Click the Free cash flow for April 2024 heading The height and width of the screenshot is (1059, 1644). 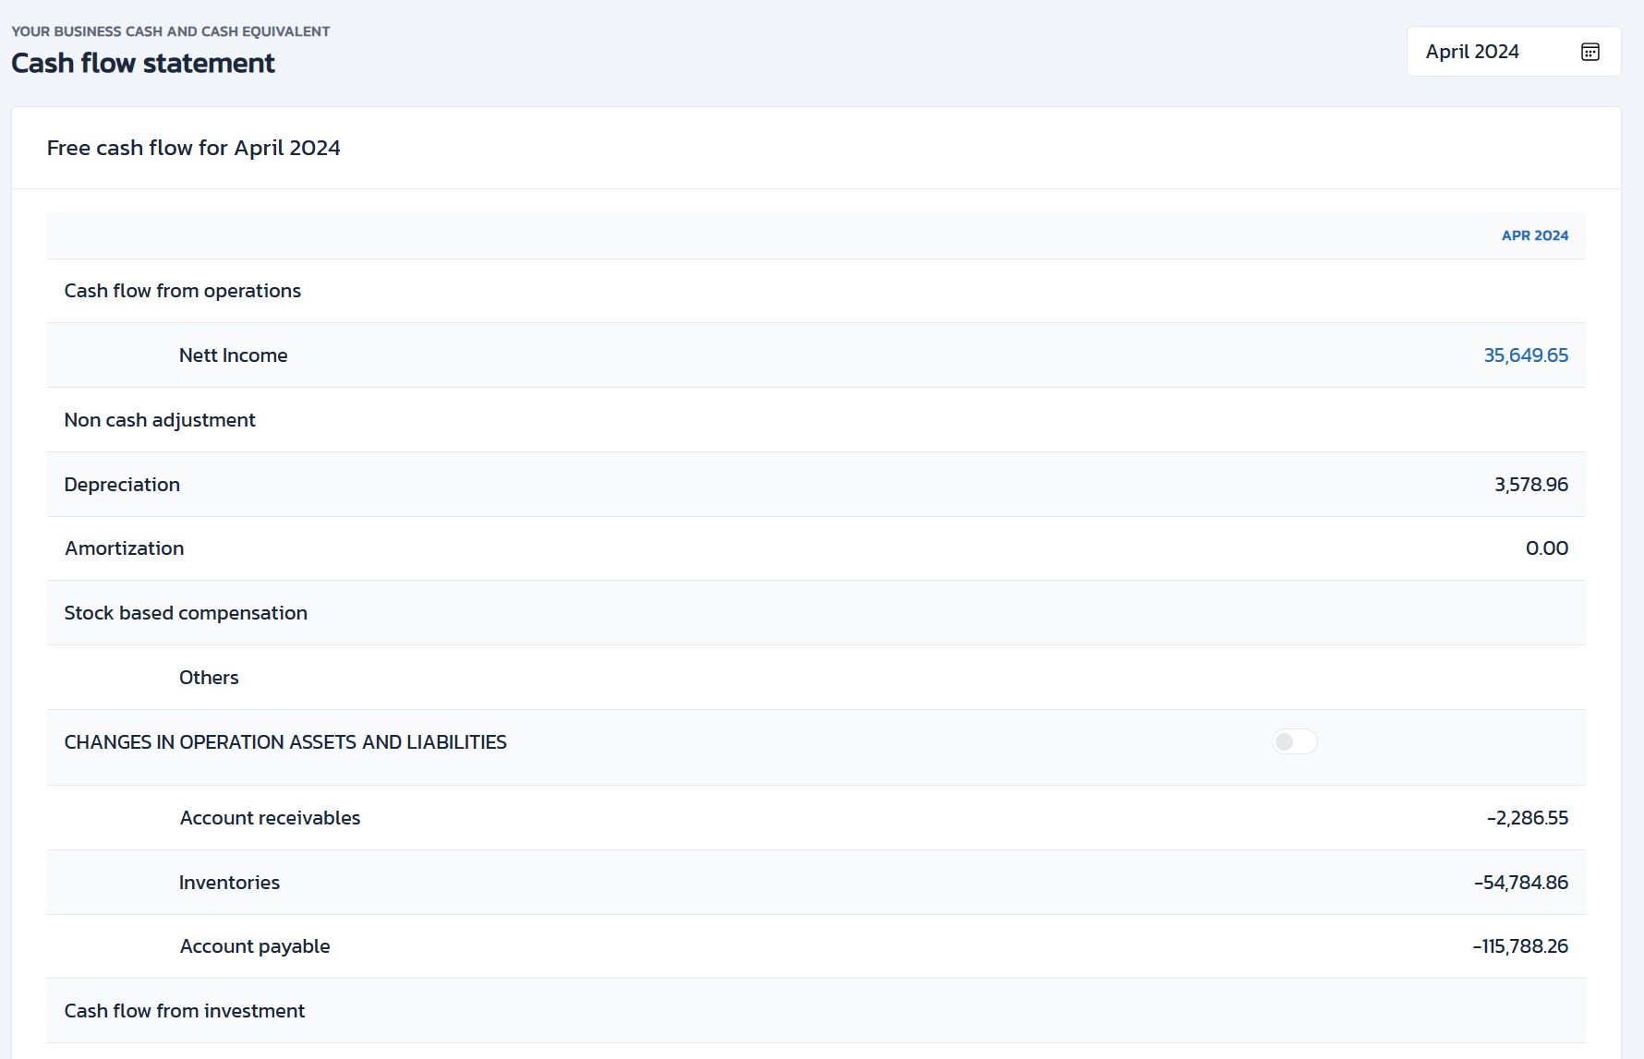click(x=194, y=148)
